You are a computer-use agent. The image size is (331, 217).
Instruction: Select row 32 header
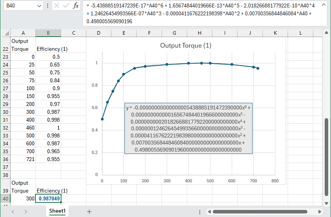pyautogui.click(x=5, y=128)
